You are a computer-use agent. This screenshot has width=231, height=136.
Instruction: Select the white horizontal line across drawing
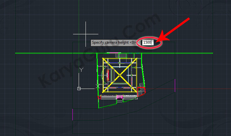click(47, 53)
